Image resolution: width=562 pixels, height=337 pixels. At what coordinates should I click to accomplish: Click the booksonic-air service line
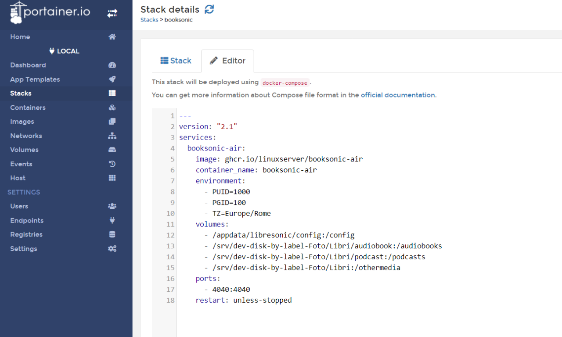[x=216, y=148]
